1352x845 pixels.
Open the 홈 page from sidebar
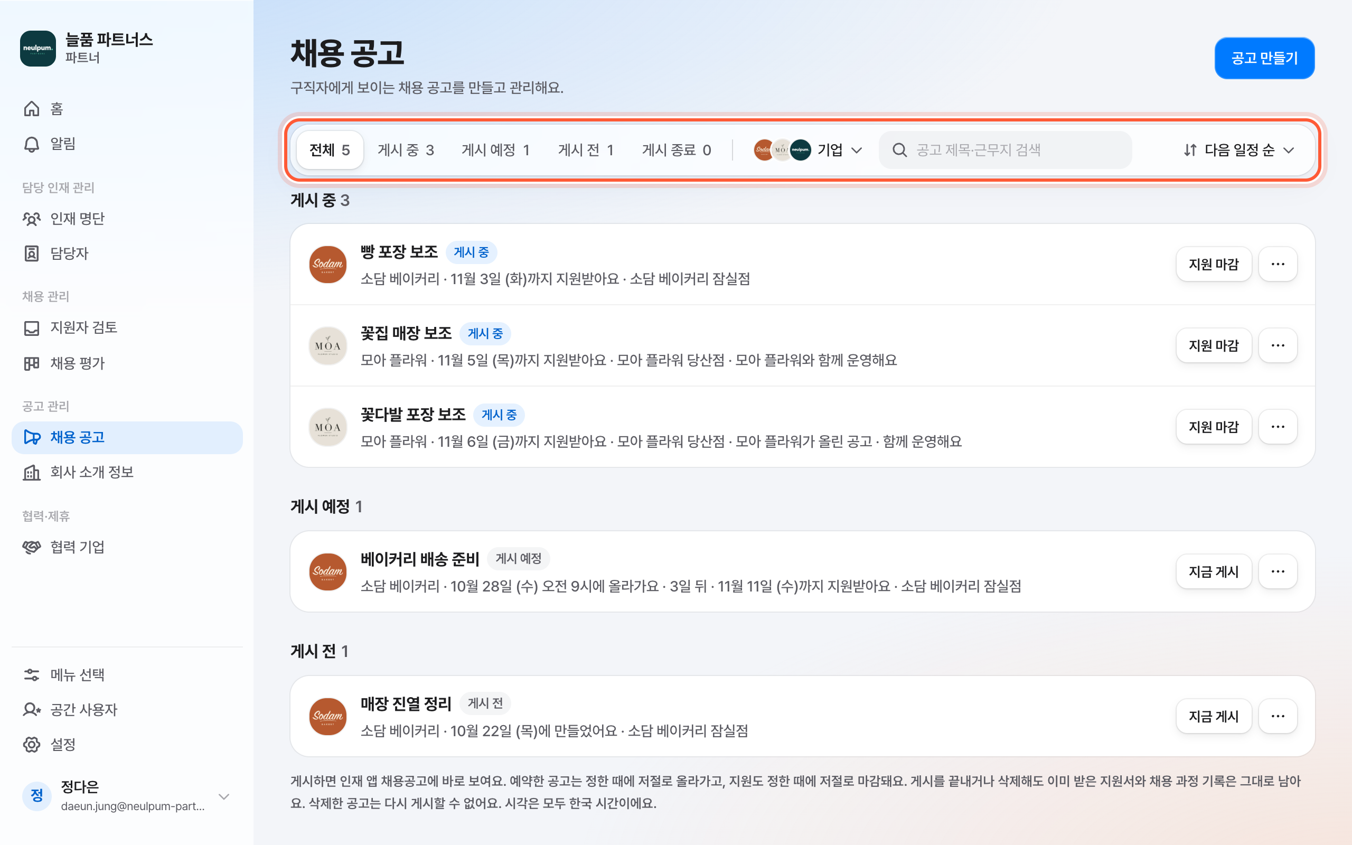click(127, 108)
